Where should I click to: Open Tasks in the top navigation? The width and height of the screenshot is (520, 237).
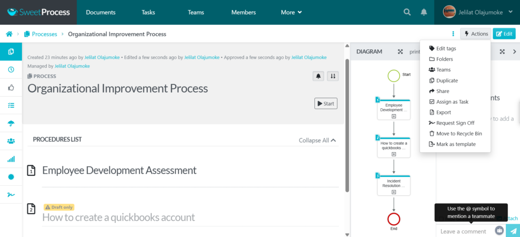click(148, 12)
